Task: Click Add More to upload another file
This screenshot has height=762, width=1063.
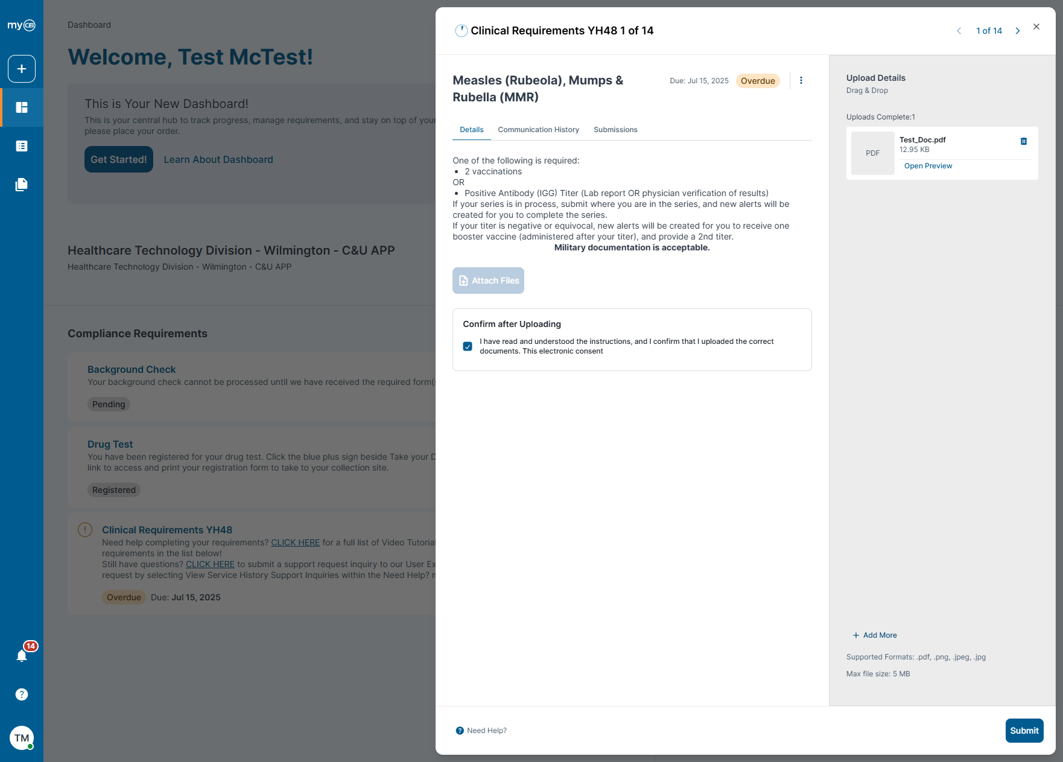Action: click(x=875, y=635)
